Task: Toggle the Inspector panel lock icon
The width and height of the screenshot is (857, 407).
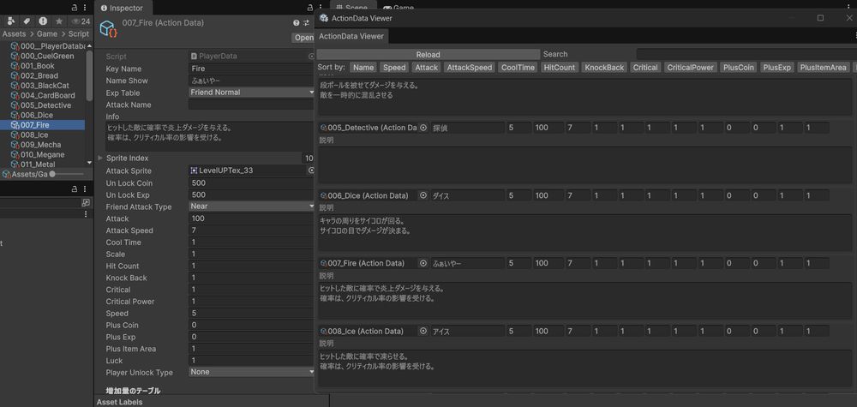Action: pyautogui.click(x=310, y=8)
